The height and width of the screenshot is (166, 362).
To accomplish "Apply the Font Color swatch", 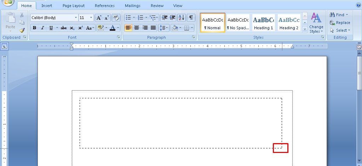I will pyautogui.click(x=113, y=28).
